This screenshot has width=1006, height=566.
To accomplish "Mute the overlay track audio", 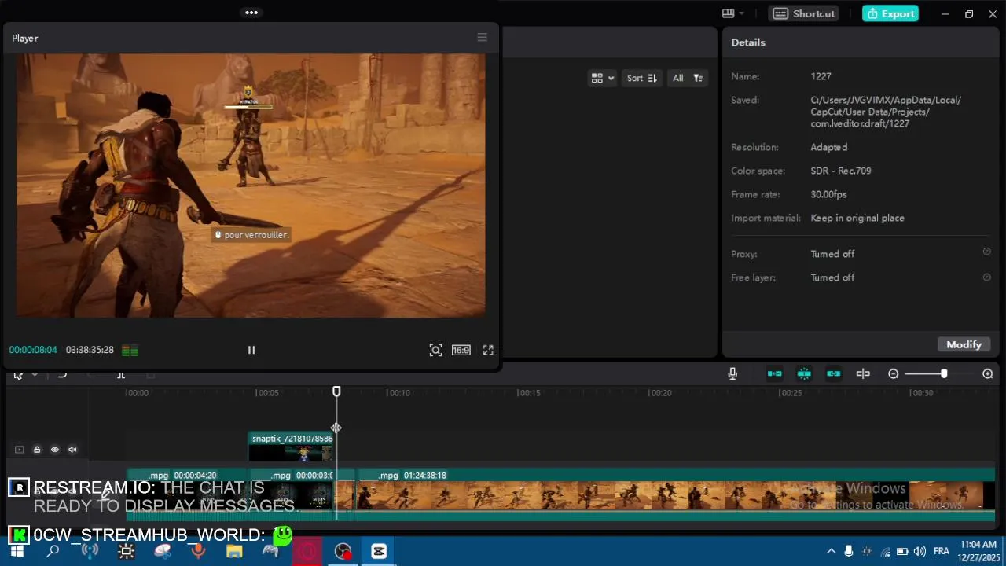I will [x=73, y=450].
